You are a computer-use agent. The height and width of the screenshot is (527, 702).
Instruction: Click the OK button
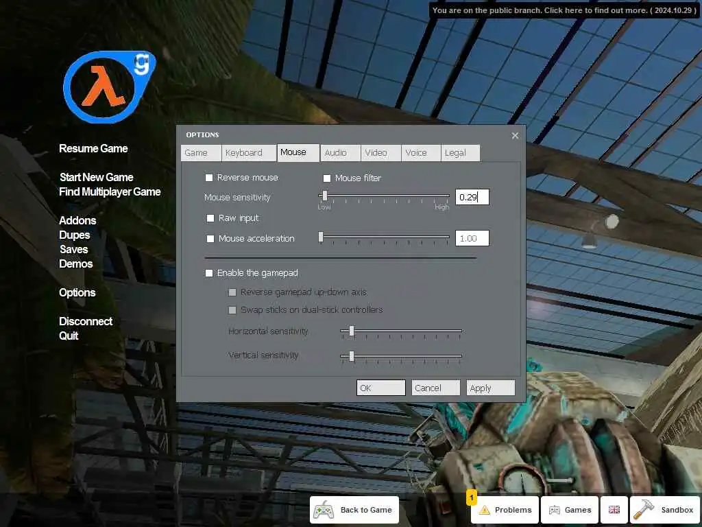tap(381, 388)
